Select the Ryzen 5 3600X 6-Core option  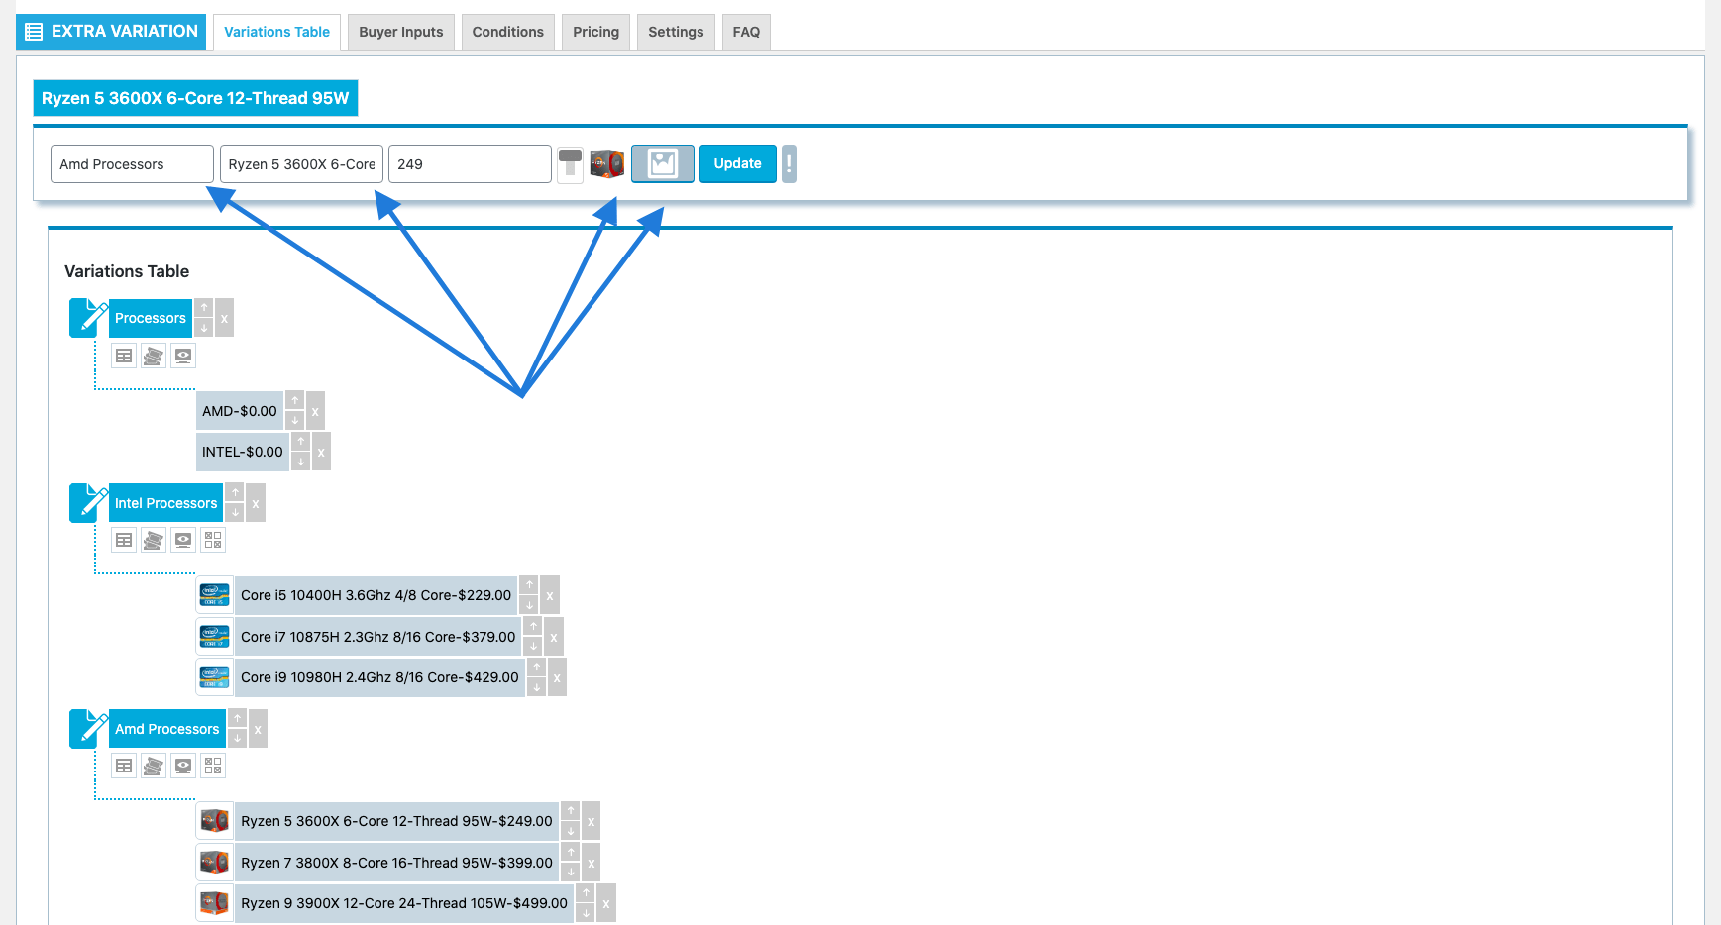[396, 821]
